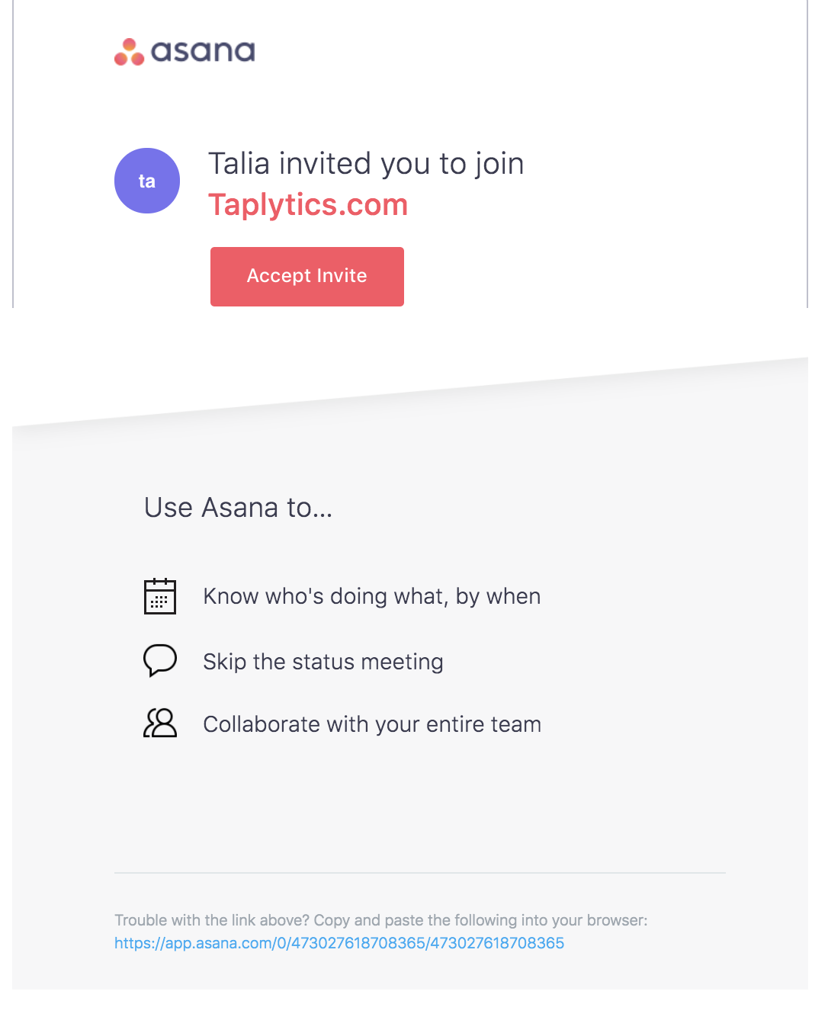Viewport: 828px width, 1017px height.
Task: Click the asana wordmark text
Action: (203, 52)
